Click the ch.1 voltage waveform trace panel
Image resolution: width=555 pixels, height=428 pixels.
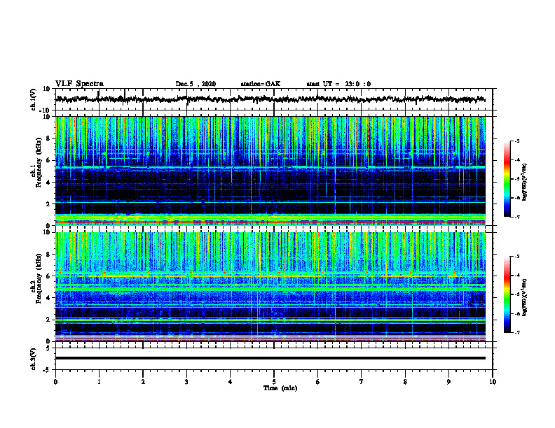coord(274,99)
